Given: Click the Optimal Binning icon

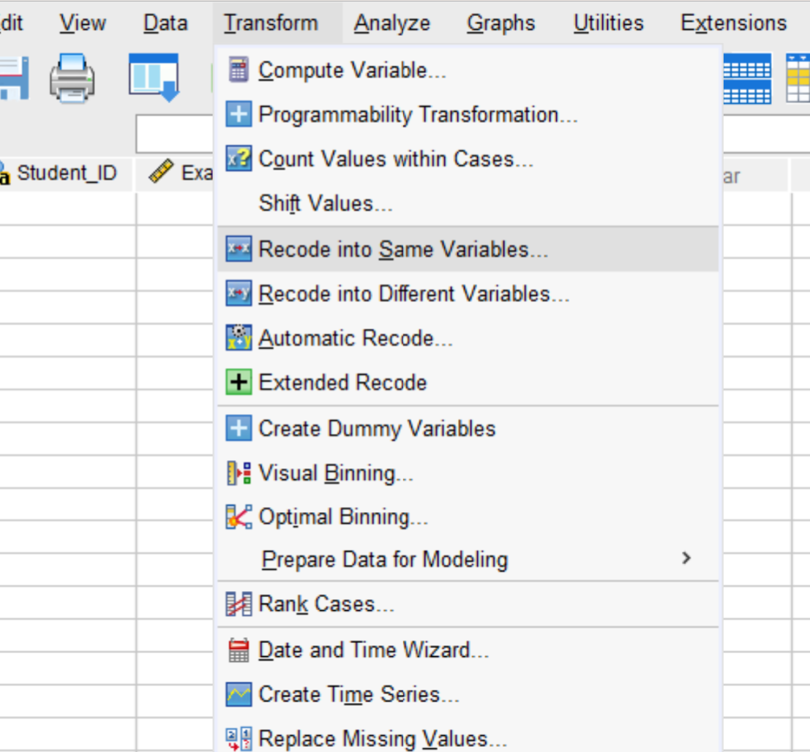Looking at the screenshot, I should pyautogui.click(x=238, y=517).
